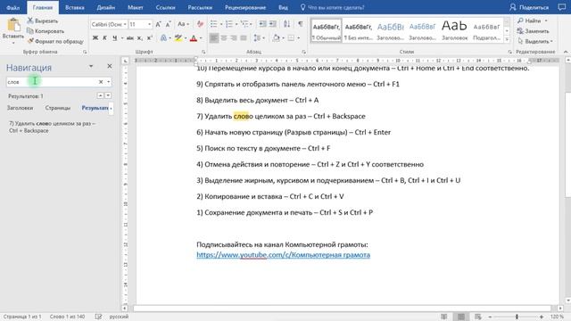Screen dimensions: 571x321
Task: Go to the previous search result arrow
Action: click(100, 95)
